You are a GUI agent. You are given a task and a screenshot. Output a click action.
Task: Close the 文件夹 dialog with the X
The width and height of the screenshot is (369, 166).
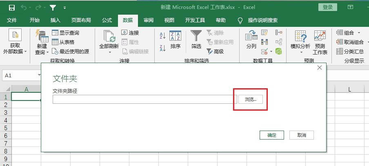(319, 68)
